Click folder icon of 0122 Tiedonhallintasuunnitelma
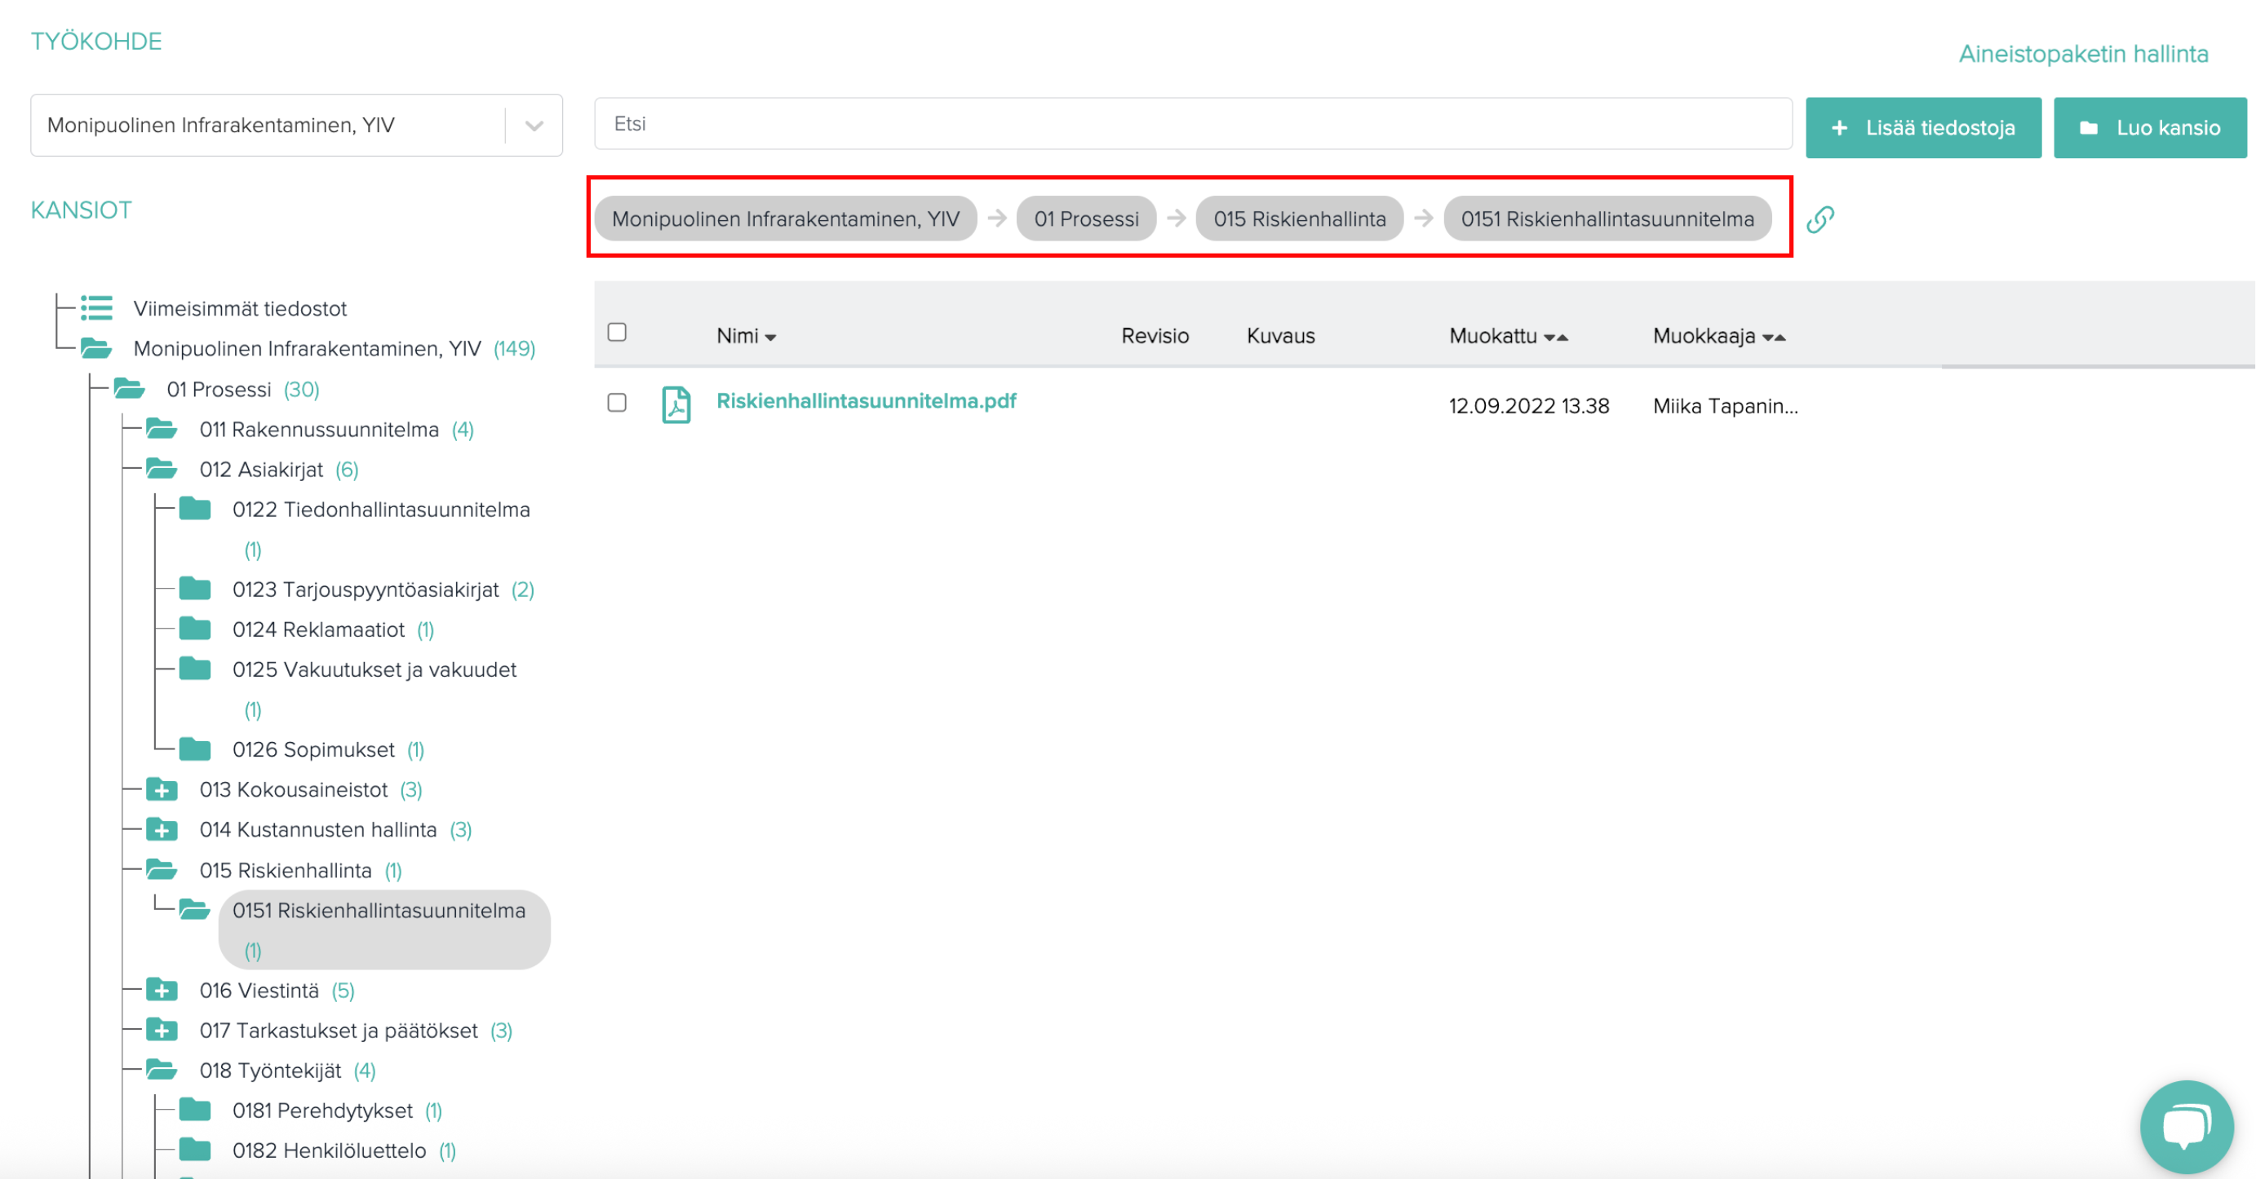 [195, 509]
